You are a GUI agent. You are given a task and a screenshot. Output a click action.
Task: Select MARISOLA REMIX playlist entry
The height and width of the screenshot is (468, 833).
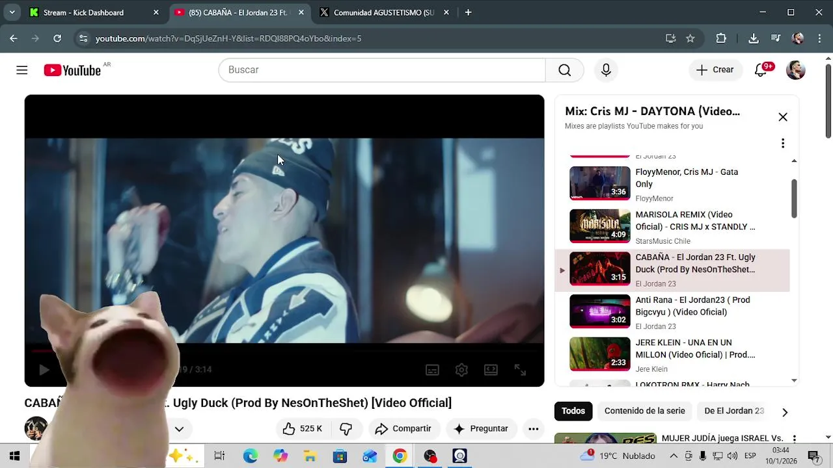point(672,227)
